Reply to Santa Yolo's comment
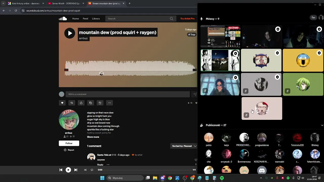 [100, 165]
